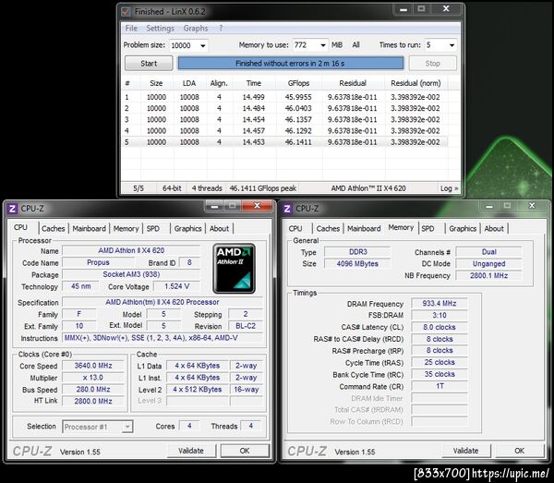554x483 pixels.
Task: Expand the Memory to use dropdown
Action: (323, 45)
